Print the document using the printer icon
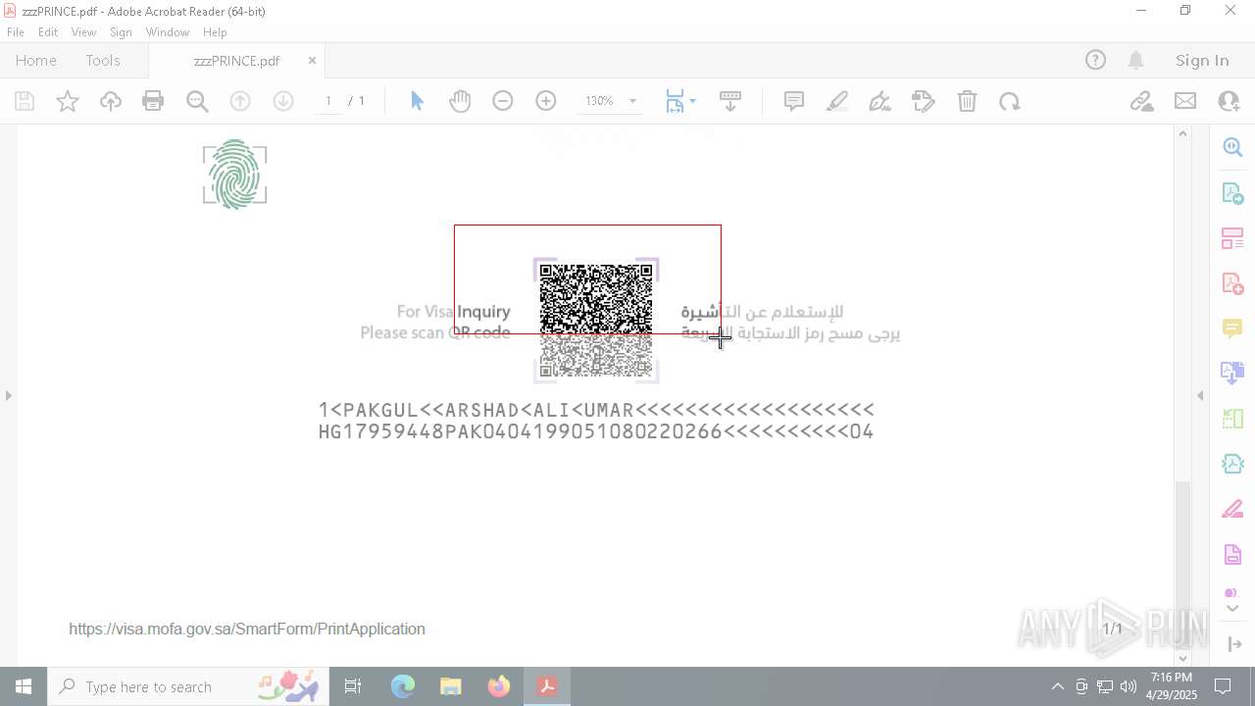The height and width of the screenshot is (706, 1255). pos(153,101)
